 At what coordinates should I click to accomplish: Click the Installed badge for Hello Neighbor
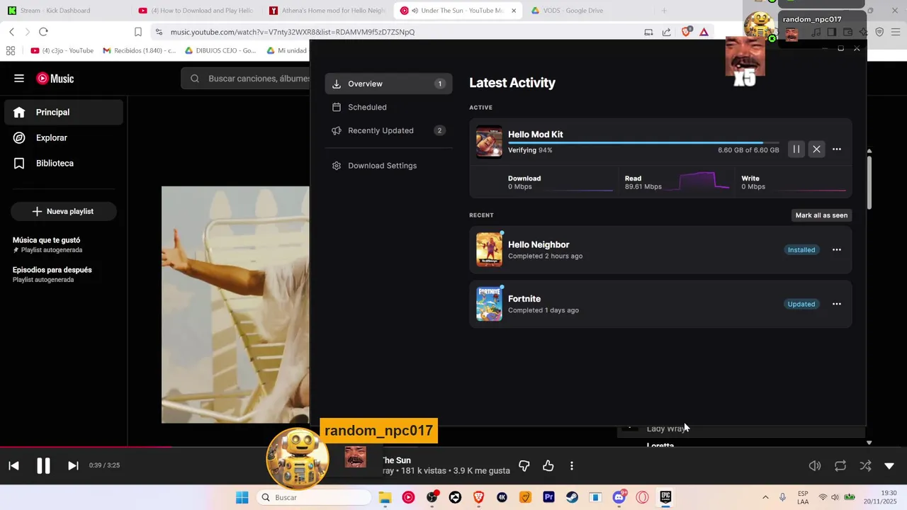[801, 250]
